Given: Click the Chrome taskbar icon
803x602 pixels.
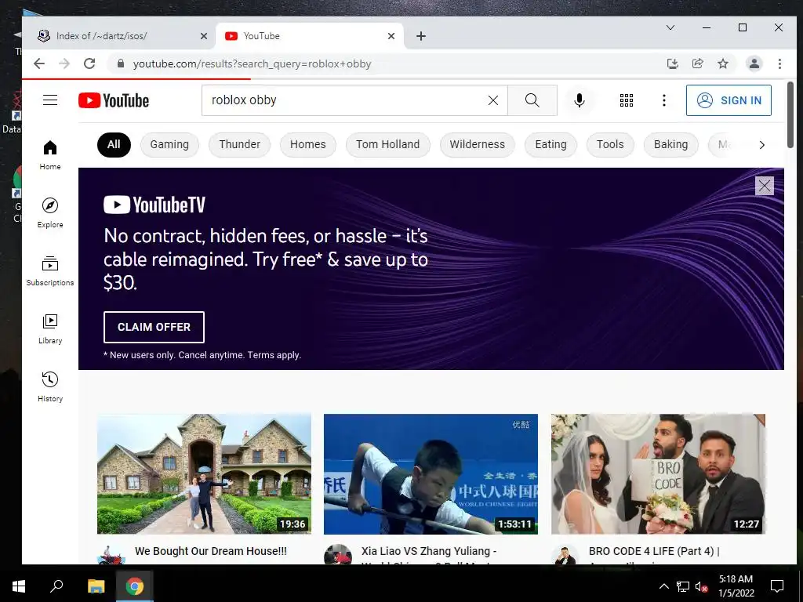Looking at the screenshot, I should click(x=135, y=586).
